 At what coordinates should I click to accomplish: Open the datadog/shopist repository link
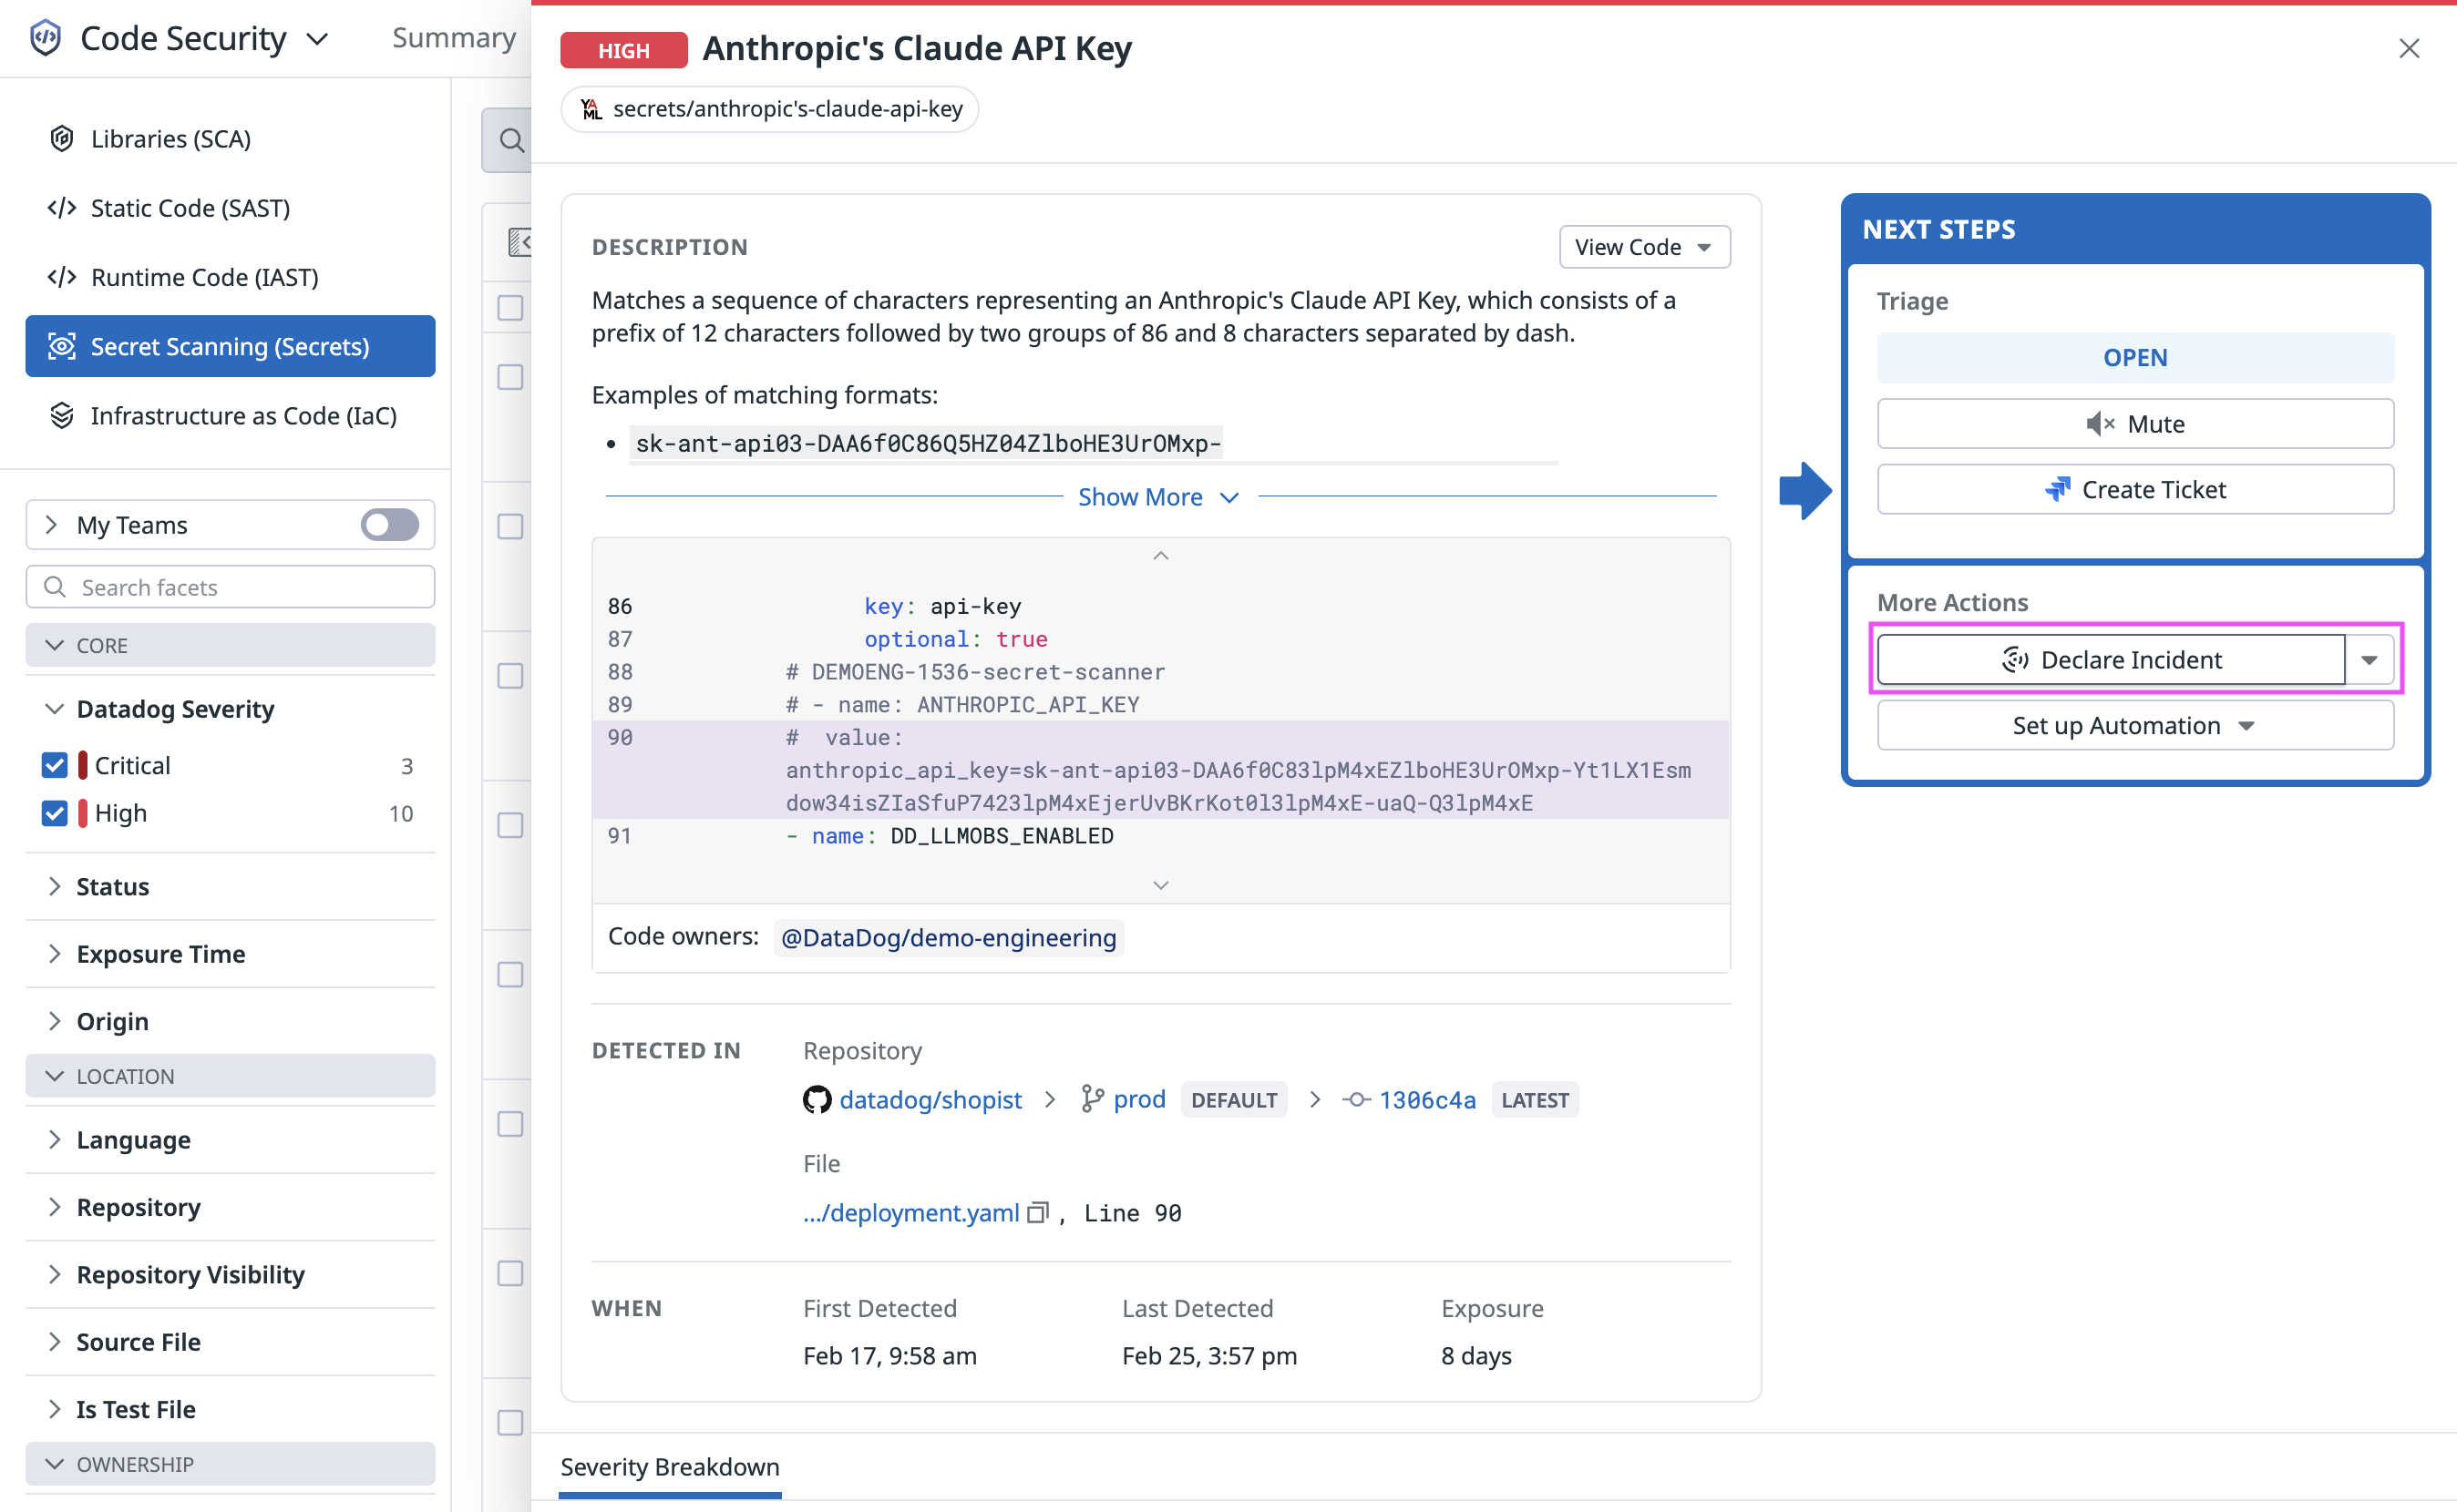coord(930,1100)
